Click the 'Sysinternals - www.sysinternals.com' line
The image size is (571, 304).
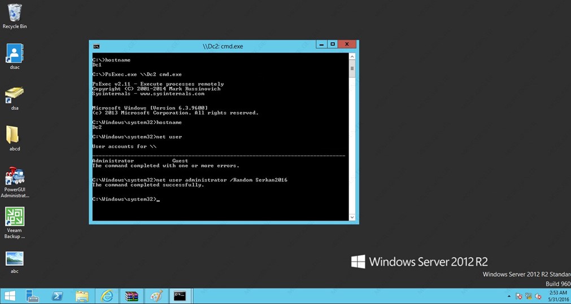pyautogui.click(x=148, y=94)
